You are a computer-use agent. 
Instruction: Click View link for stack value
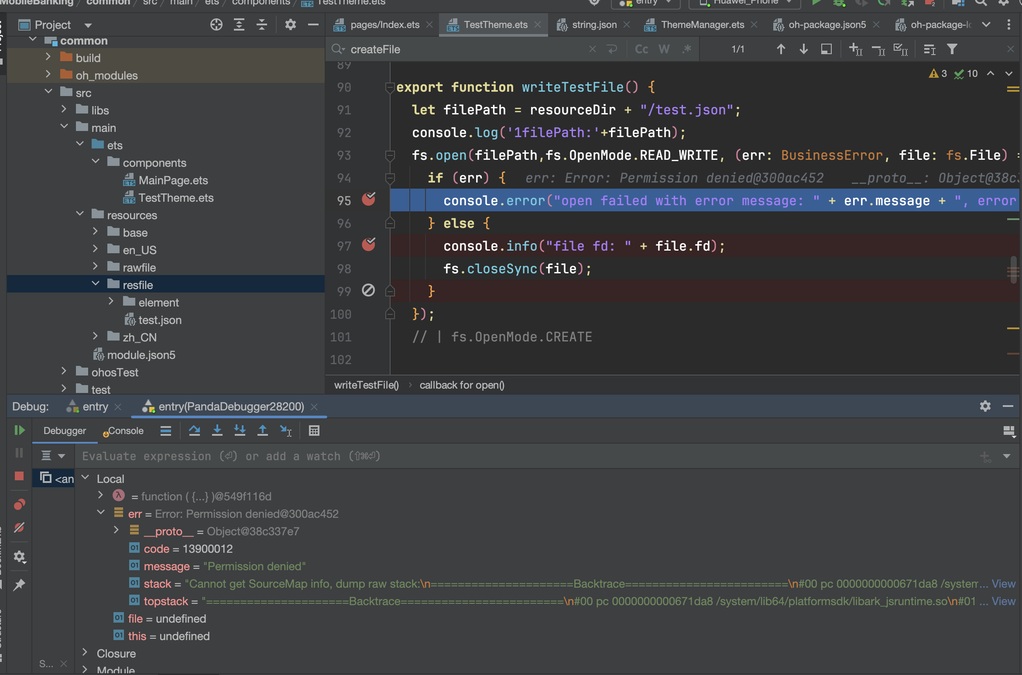click(1004, 584)
